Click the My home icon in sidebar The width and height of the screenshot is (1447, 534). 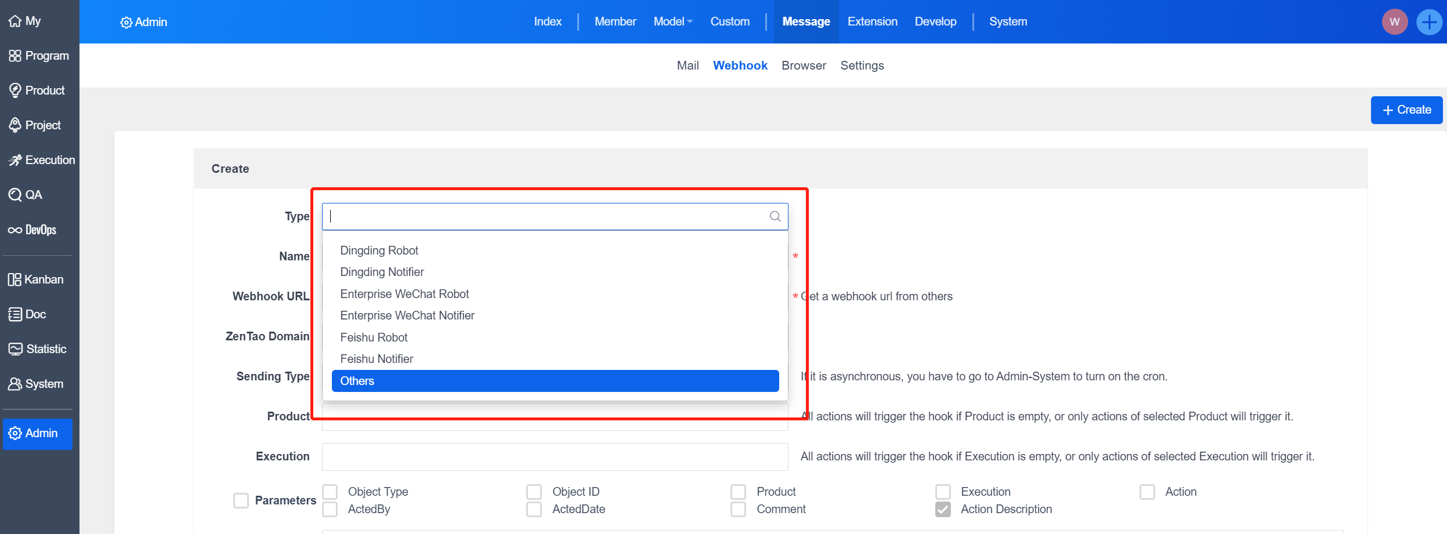15,21
